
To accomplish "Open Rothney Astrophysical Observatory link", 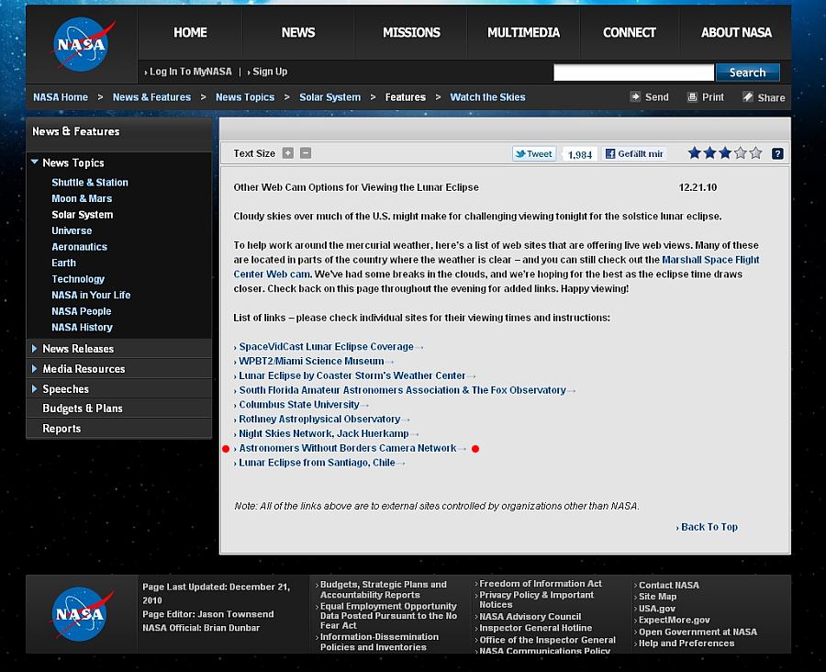I will [x=319, y=419].
